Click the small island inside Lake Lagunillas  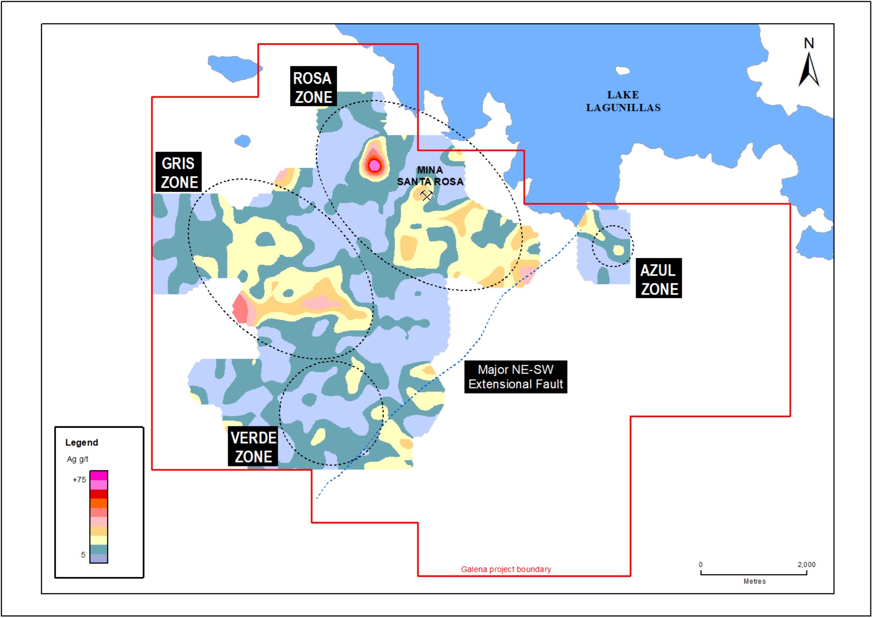pos(622,71)
